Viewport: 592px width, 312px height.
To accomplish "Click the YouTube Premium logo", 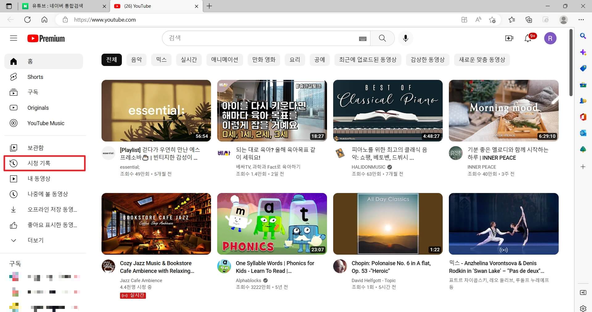I will [46, 38].
